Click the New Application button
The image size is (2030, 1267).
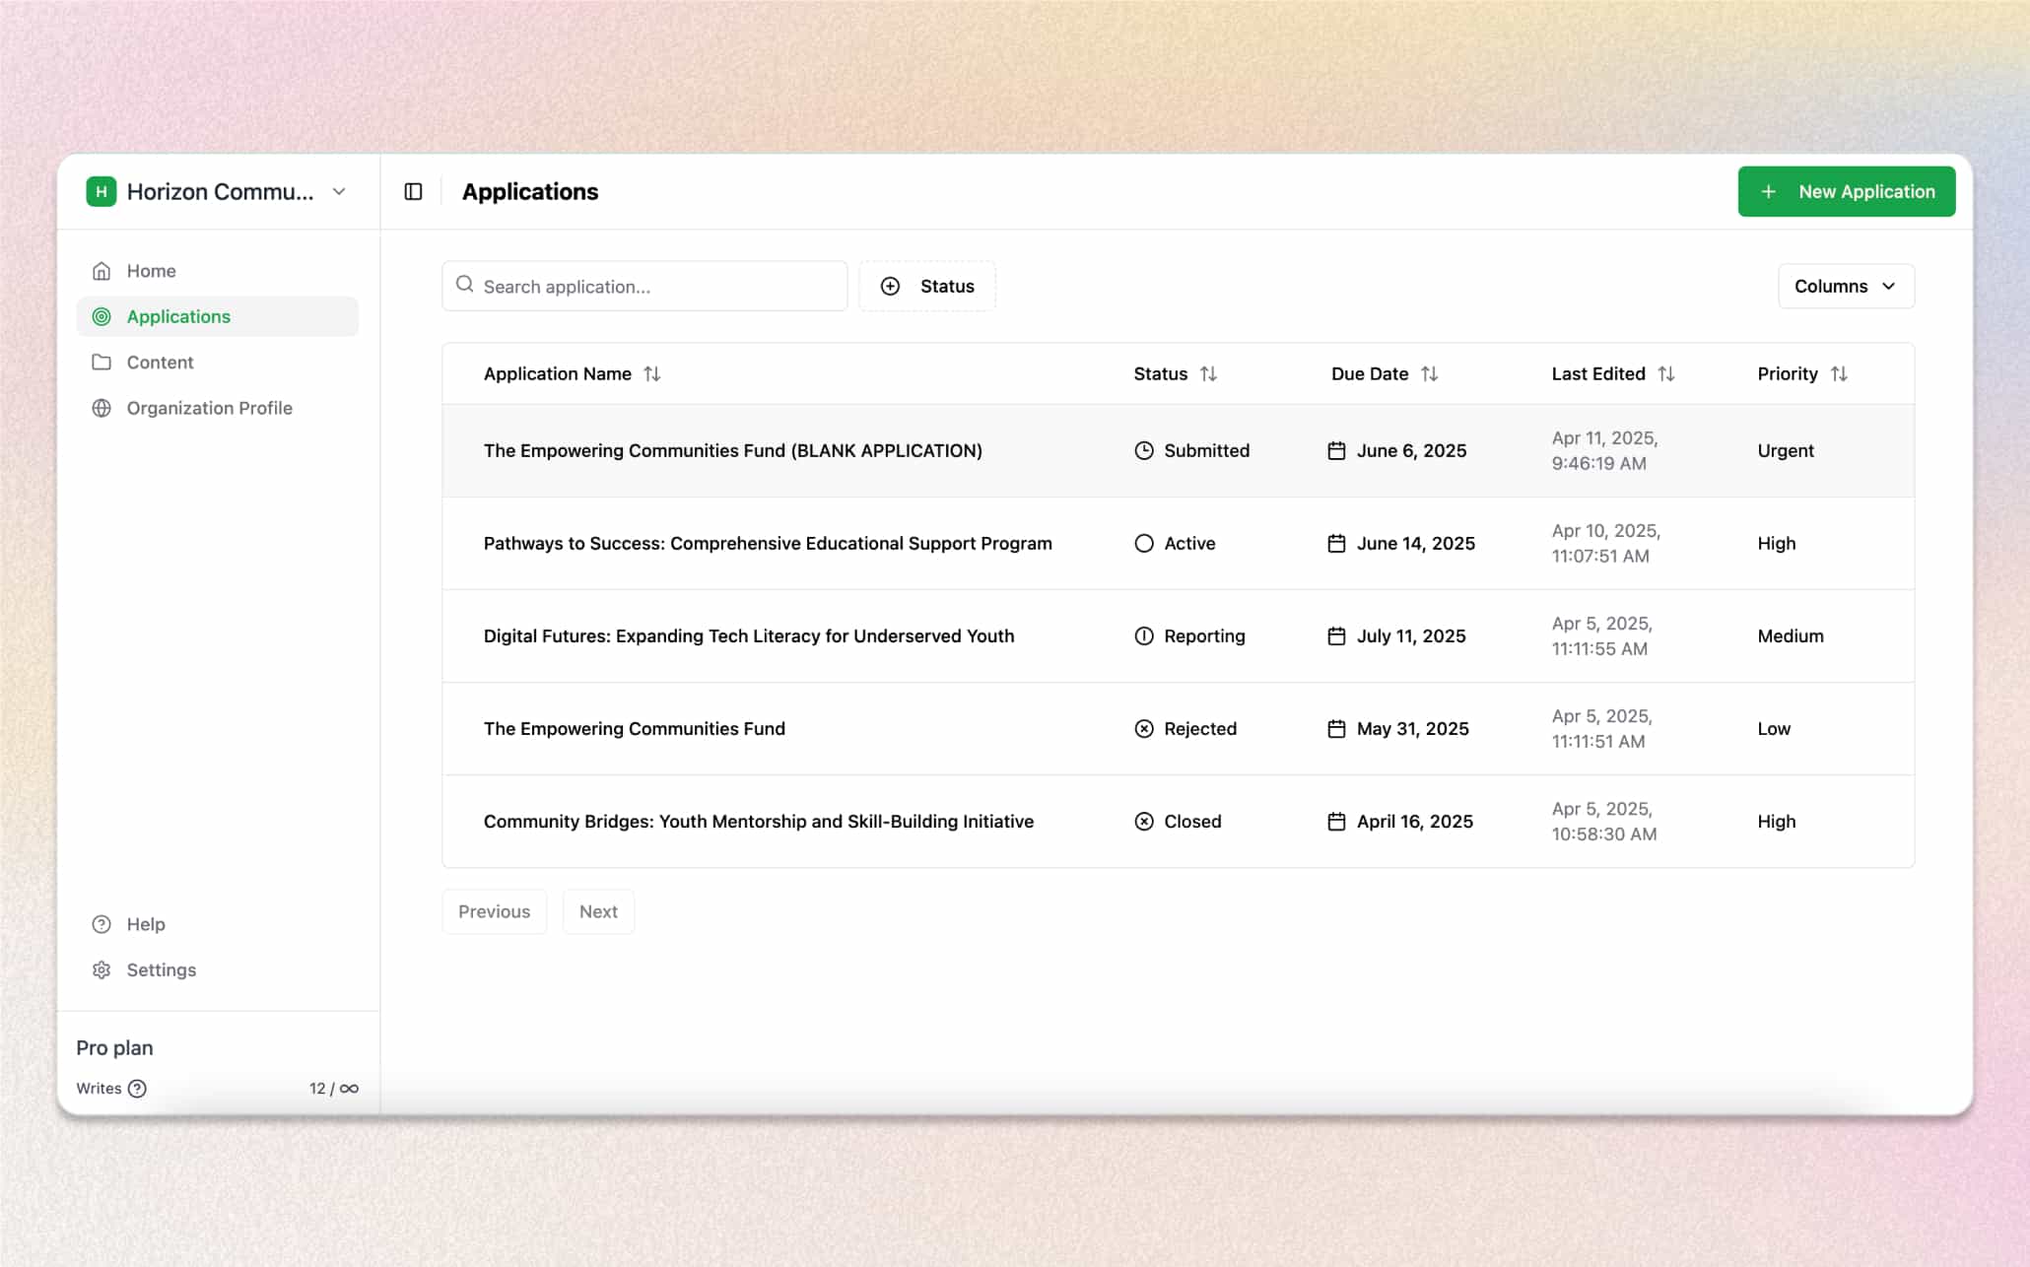(1846, 191)
